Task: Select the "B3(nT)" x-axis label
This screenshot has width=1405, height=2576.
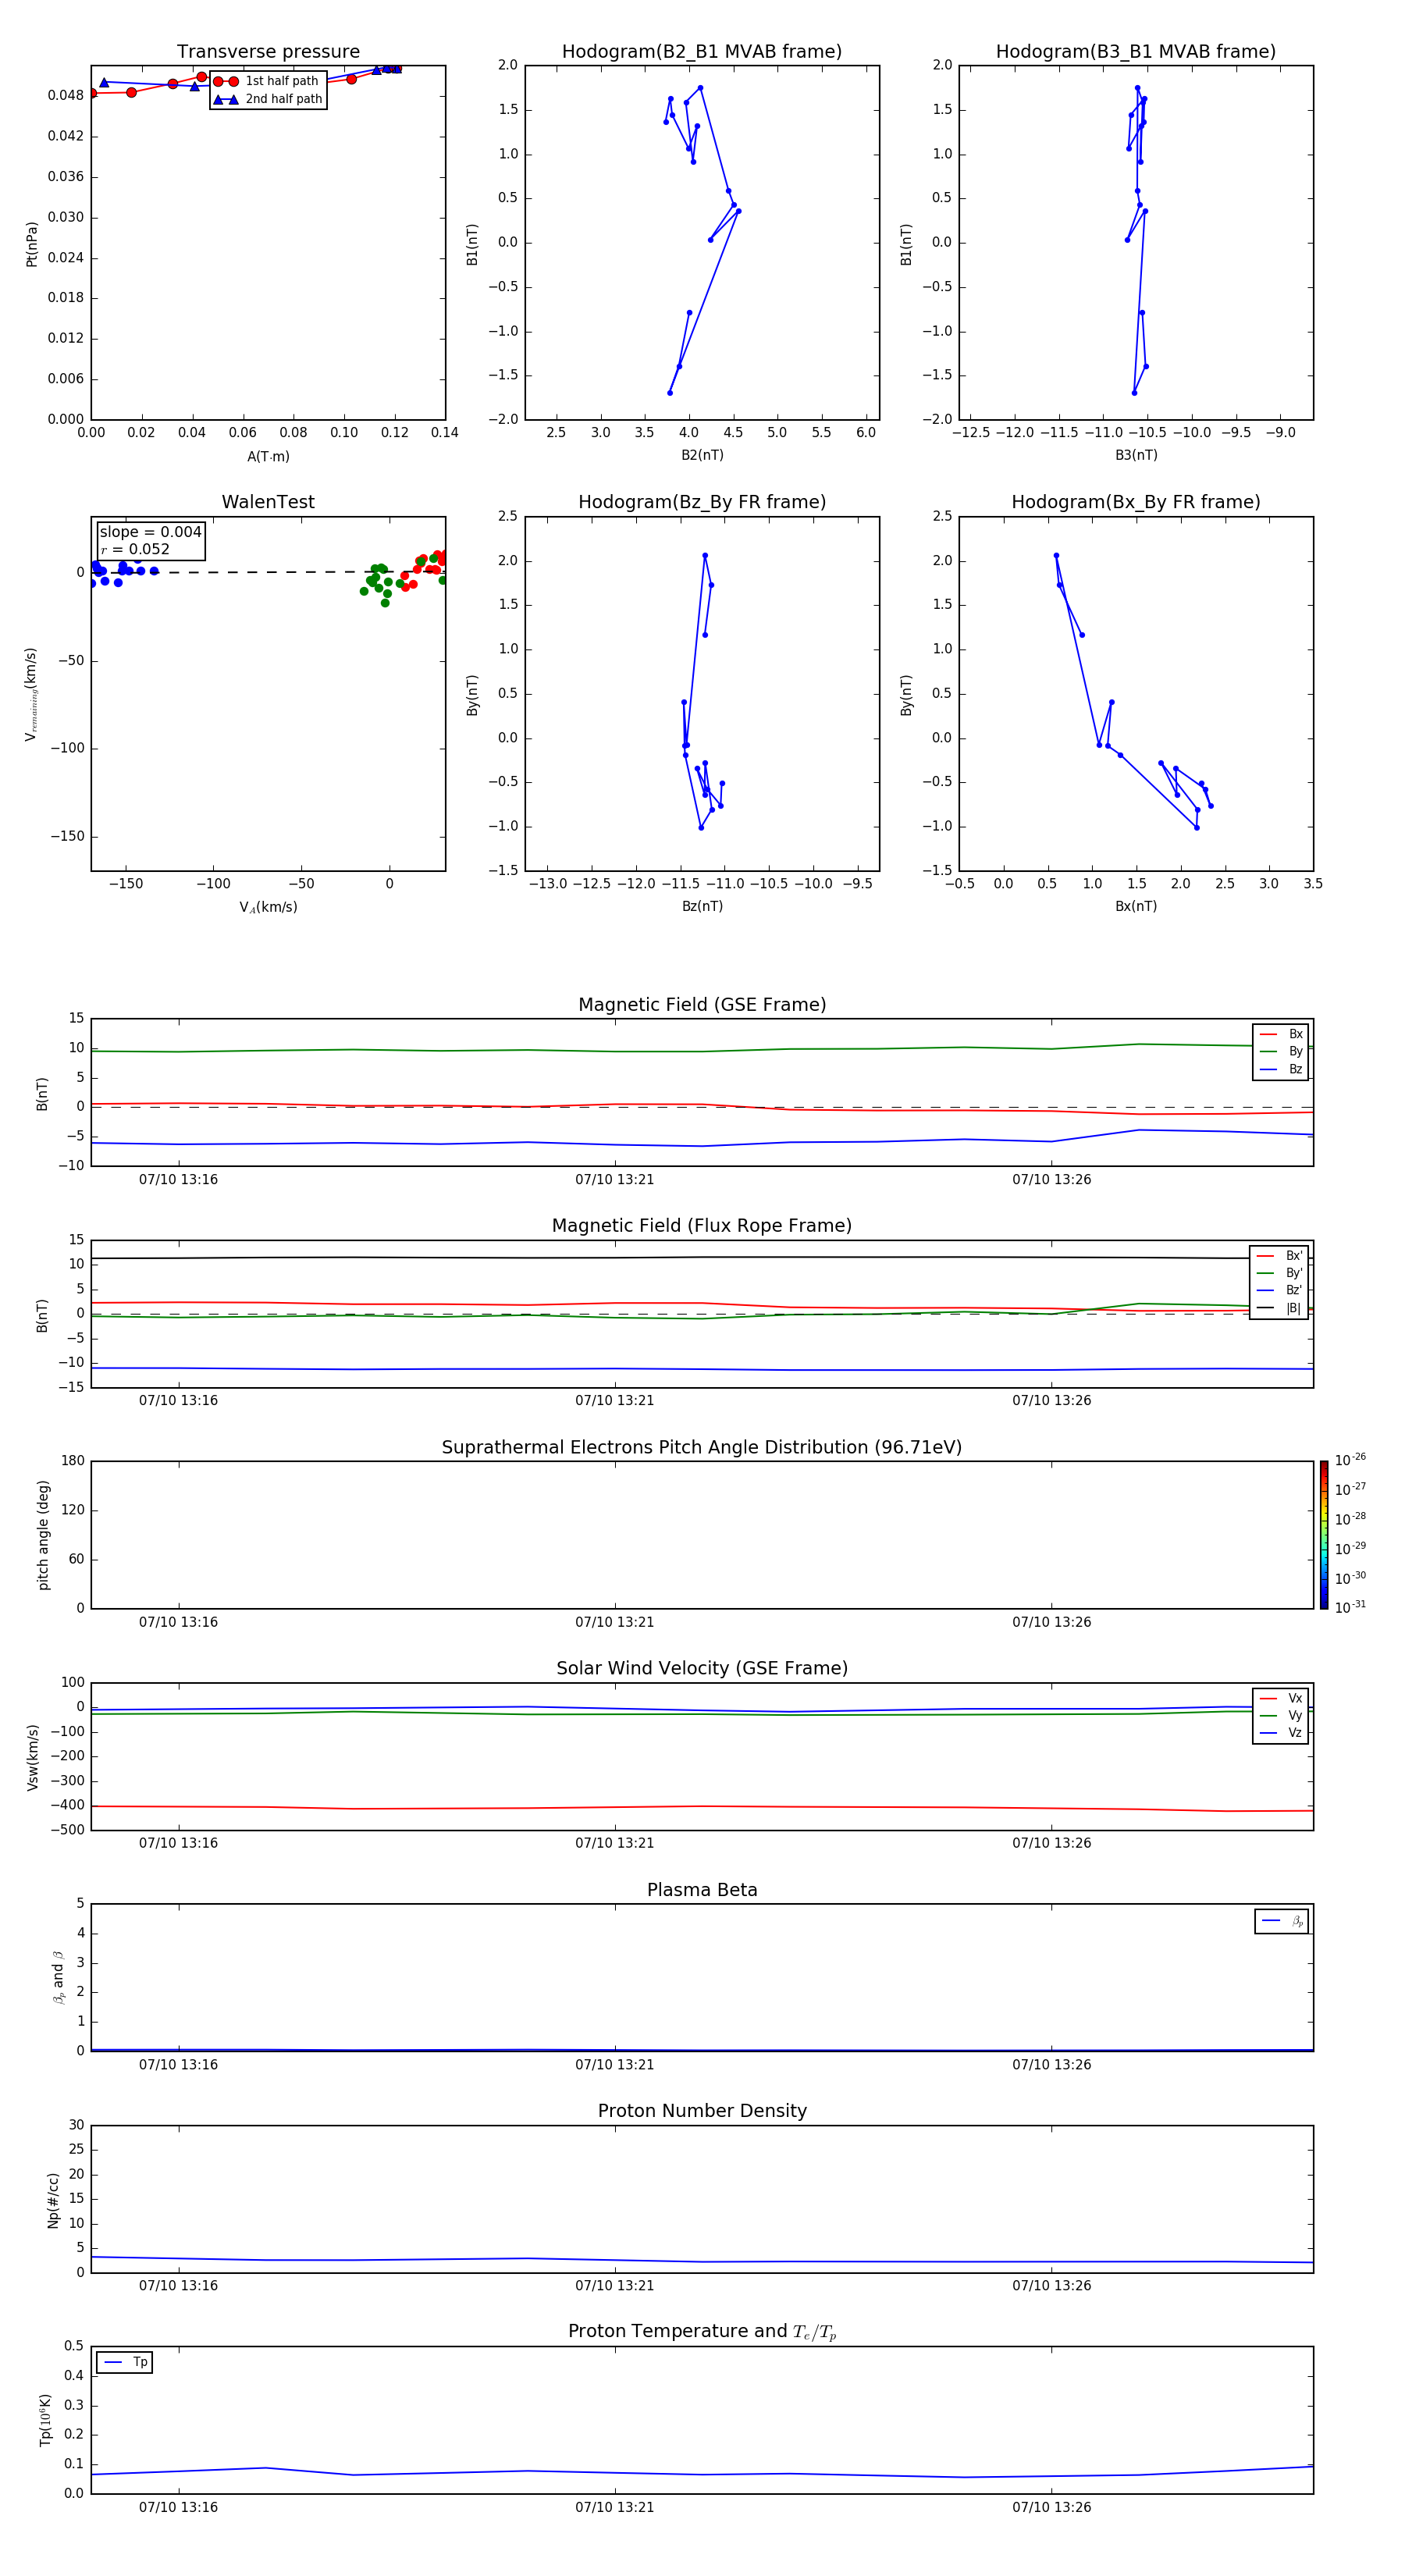Action: [x=1136, y=455]
